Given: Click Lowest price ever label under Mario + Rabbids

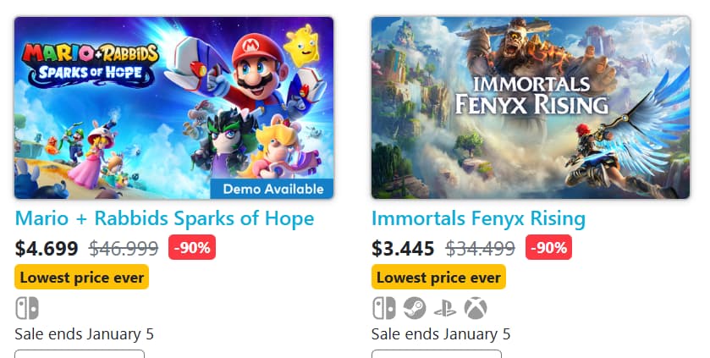Looking at the screenshot, I should [82, 277].
